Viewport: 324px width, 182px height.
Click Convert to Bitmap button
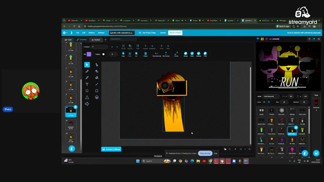coord(111,149)
